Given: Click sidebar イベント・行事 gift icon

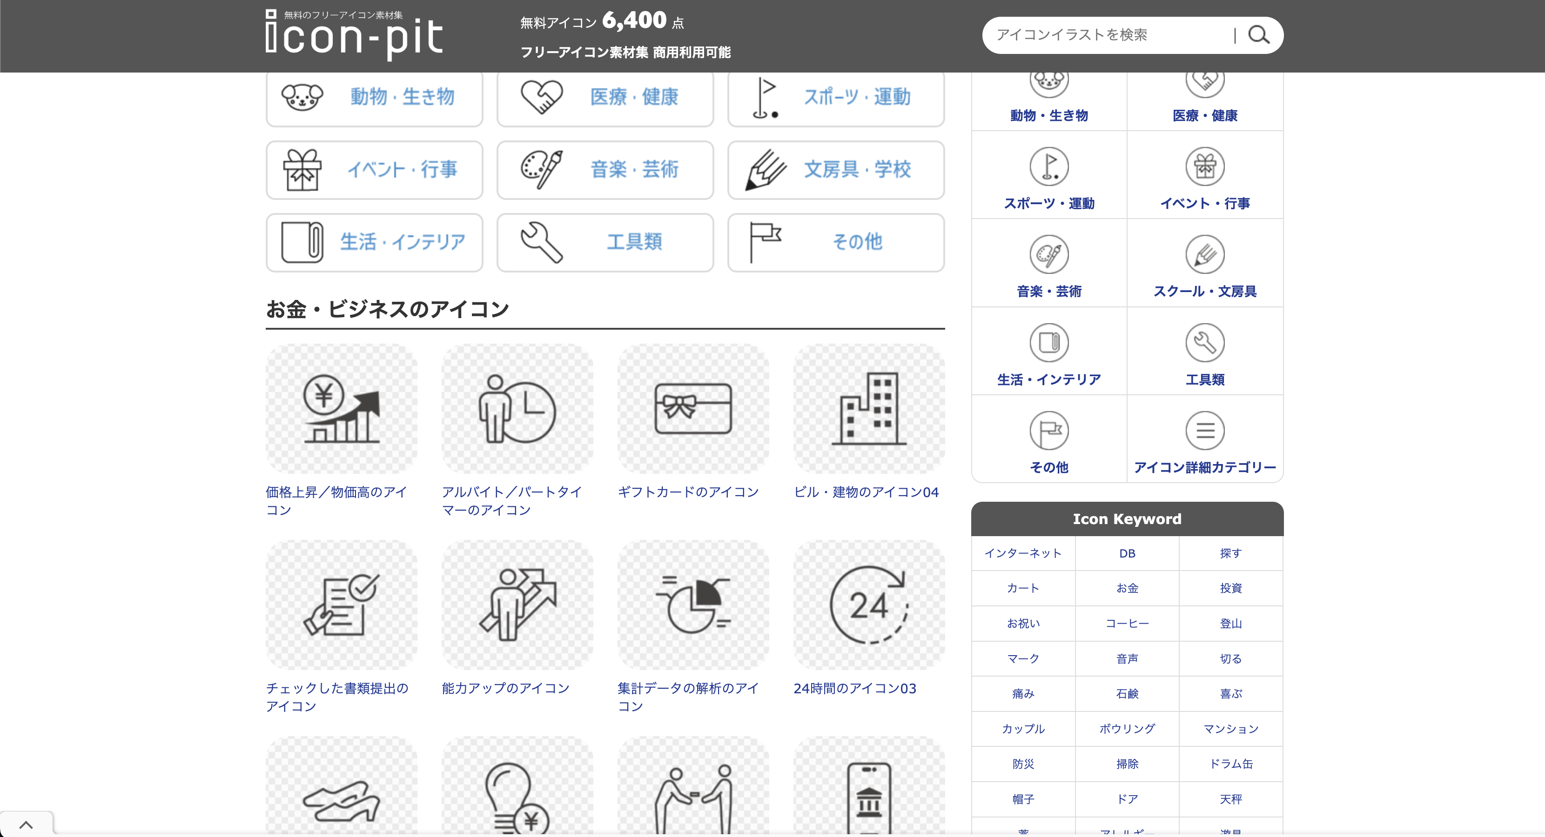Looking at the screenshot, I should pos(1205,166).
